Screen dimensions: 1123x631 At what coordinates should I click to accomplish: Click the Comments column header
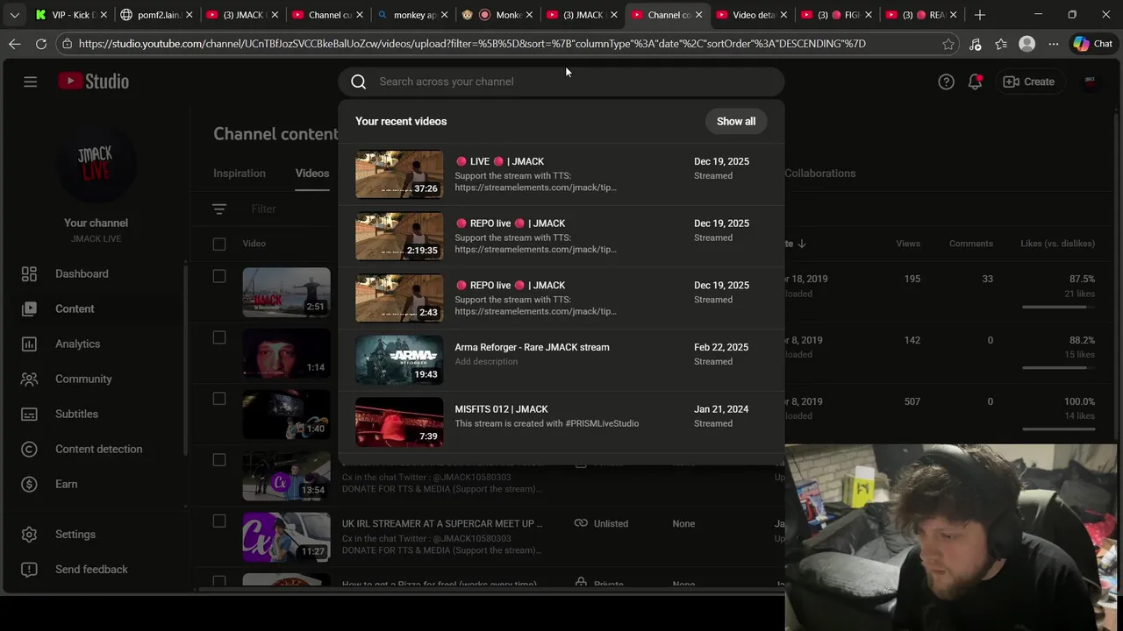(x=971, y=244)
